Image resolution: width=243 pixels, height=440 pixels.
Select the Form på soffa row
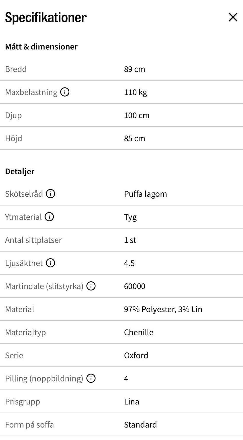(x=121, y=425)
